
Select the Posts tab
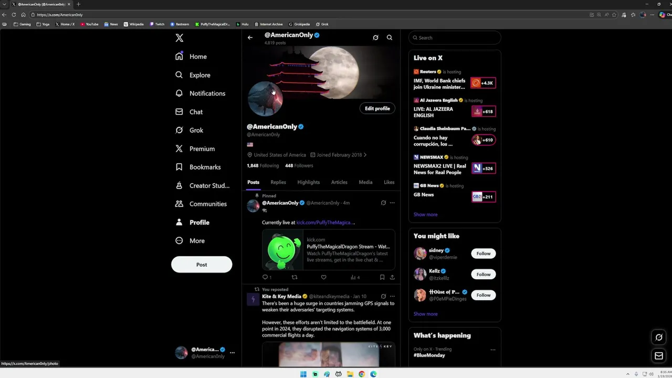pos(254,182)
